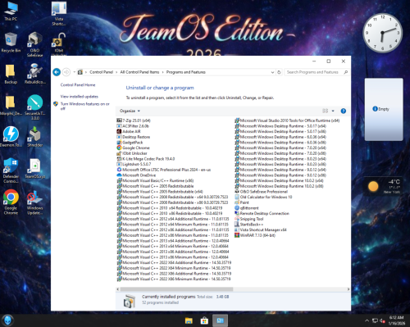Click the back navigation arrow

(x=57, y=72)
